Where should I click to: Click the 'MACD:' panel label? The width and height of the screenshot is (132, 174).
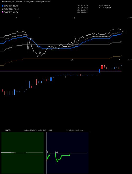click(x=8, y=130)
